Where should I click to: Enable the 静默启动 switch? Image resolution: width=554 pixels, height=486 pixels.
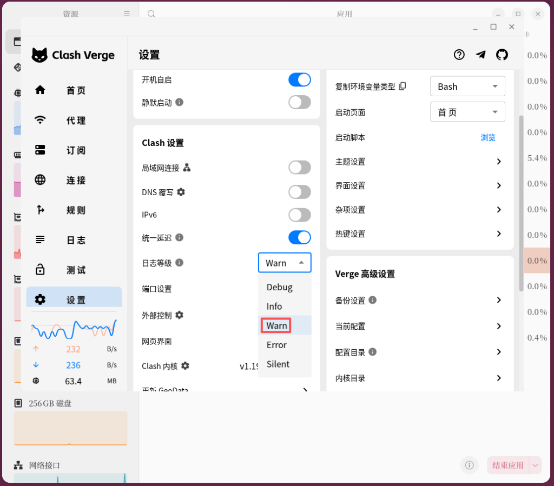click(300, 102)
